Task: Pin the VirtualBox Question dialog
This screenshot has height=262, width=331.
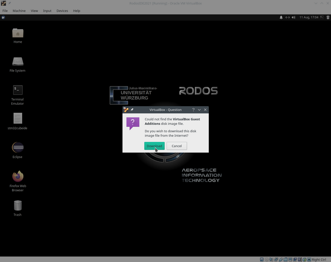Action: pos(132,110)
